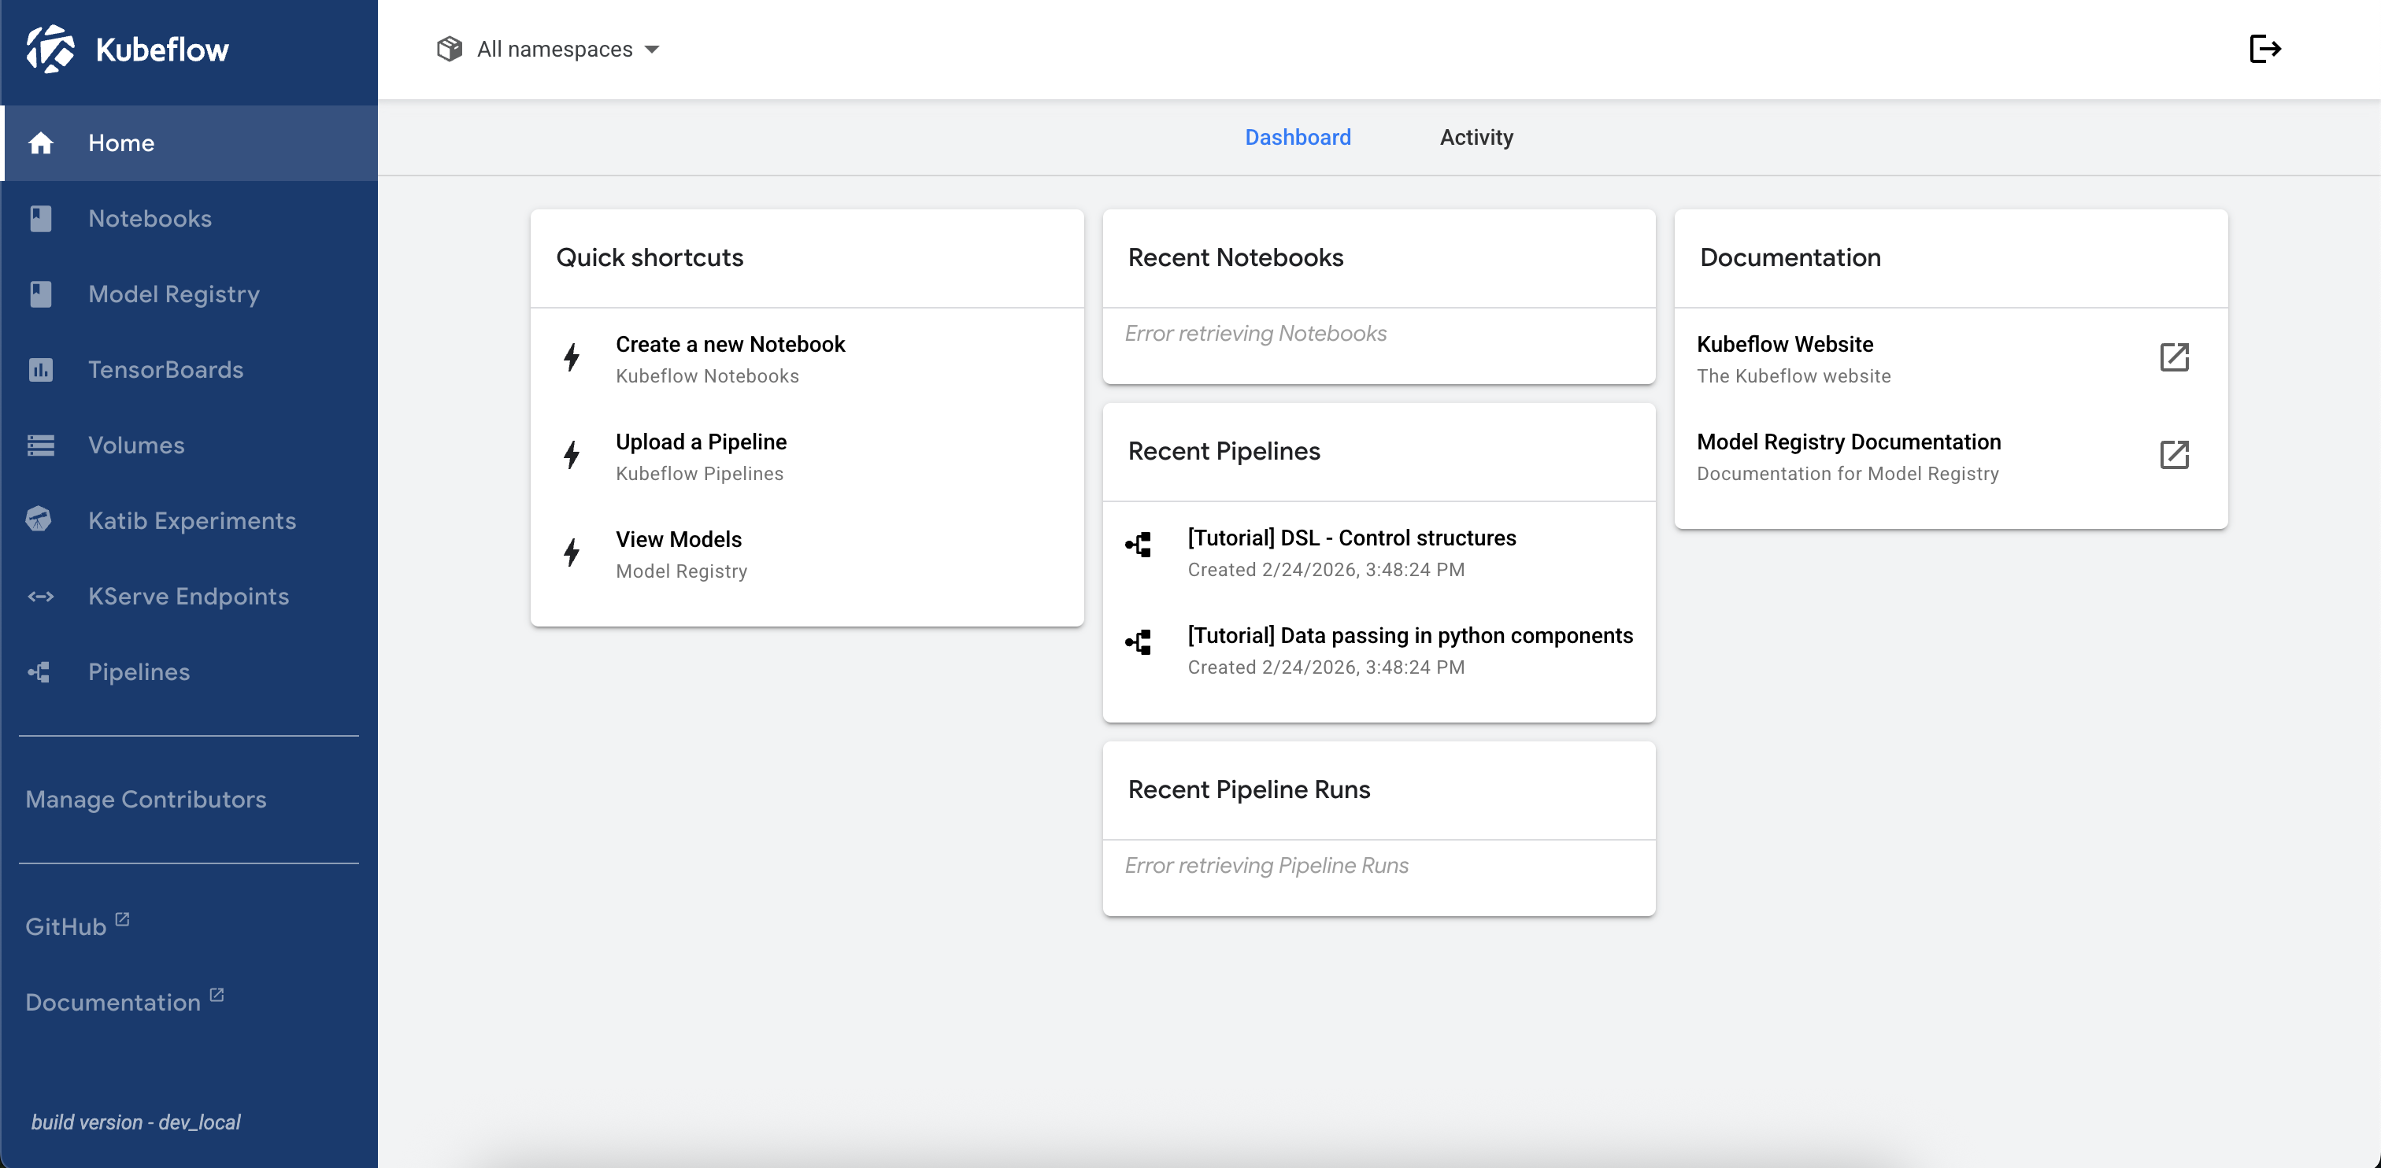Click the Katib Experiments icon
Image resolution: width=2381 pixels, height=1168 pixels.
pos(39,519)
